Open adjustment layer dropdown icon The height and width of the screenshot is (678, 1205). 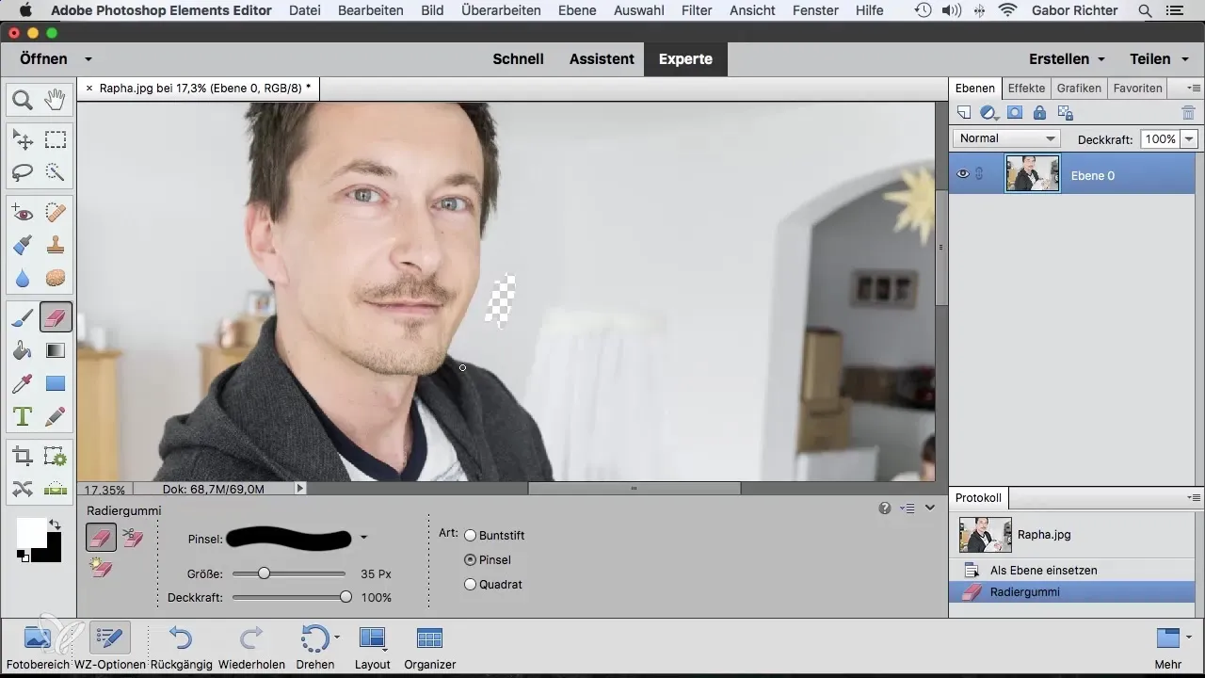[x=988, y=112]
